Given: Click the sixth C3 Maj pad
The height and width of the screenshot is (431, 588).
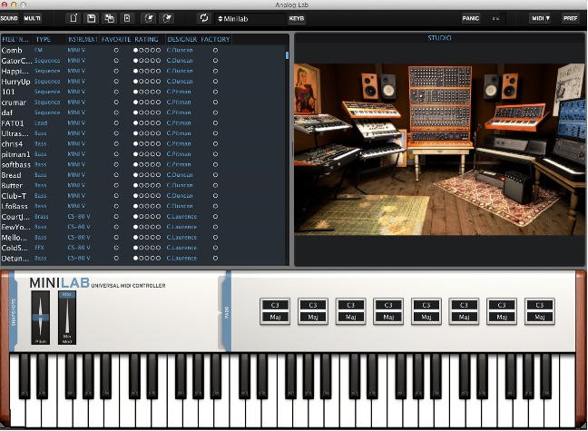Looking at the screenshot, I should [x=464, y=311].
